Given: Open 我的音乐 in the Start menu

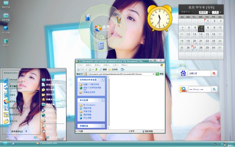Looking at the screenshot, I should (48, 94).
